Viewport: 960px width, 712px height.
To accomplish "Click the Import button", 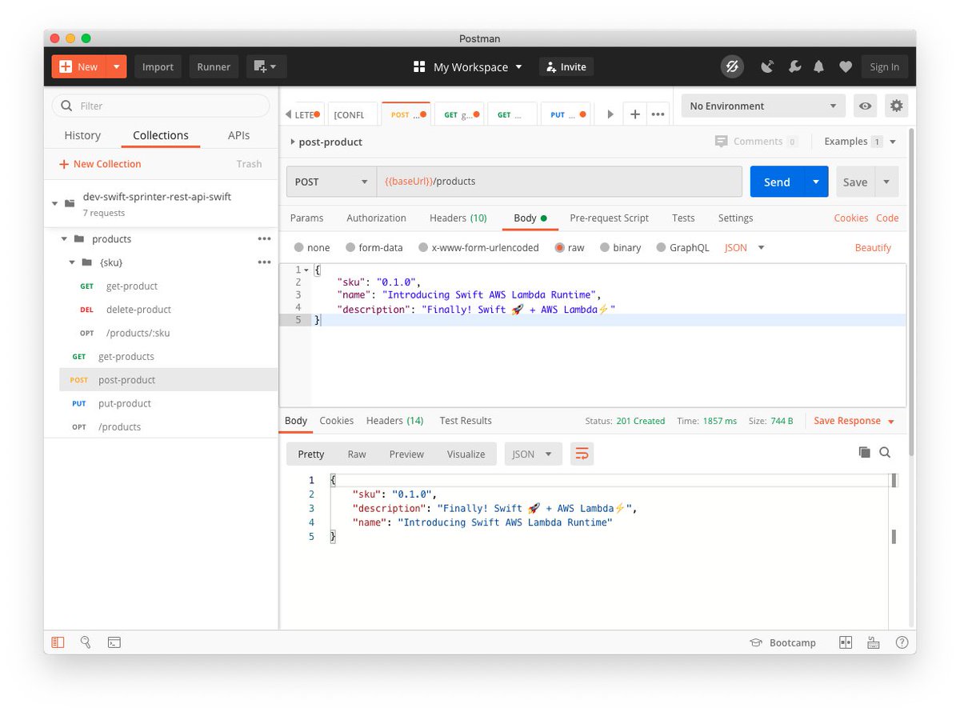I will pyautogui.click(x=158, y=67).
